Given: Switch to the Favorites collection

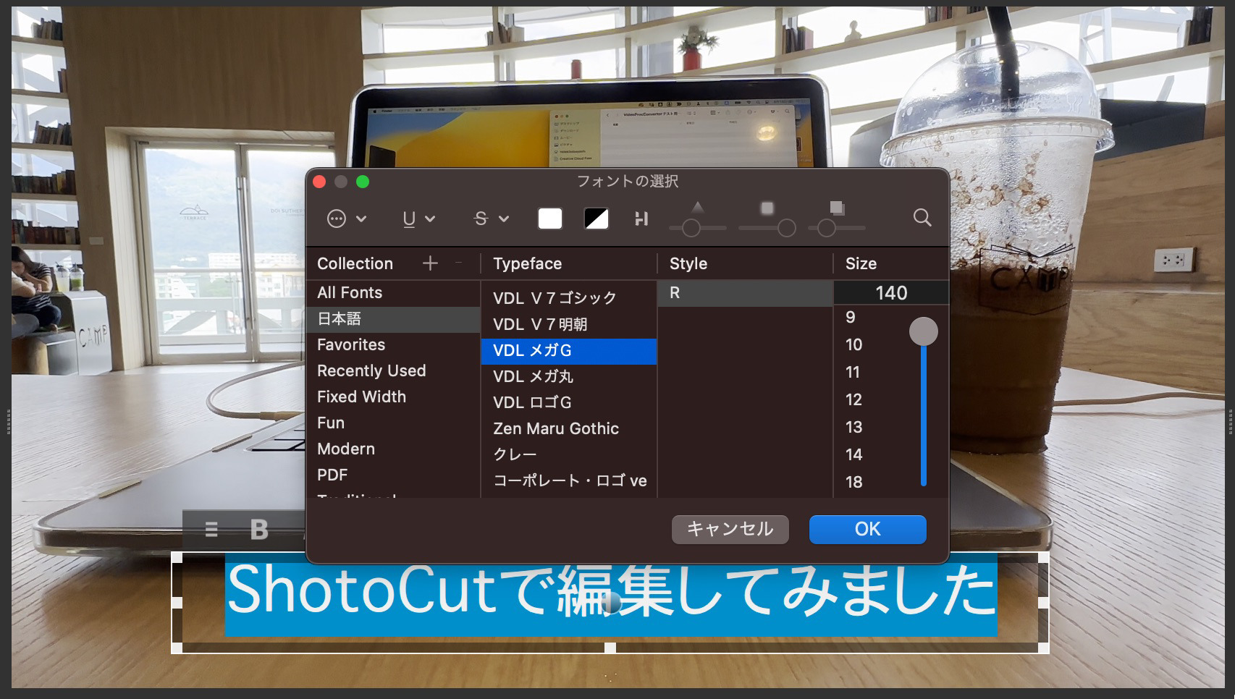Looking at the screenshot, I should (351, 344).
